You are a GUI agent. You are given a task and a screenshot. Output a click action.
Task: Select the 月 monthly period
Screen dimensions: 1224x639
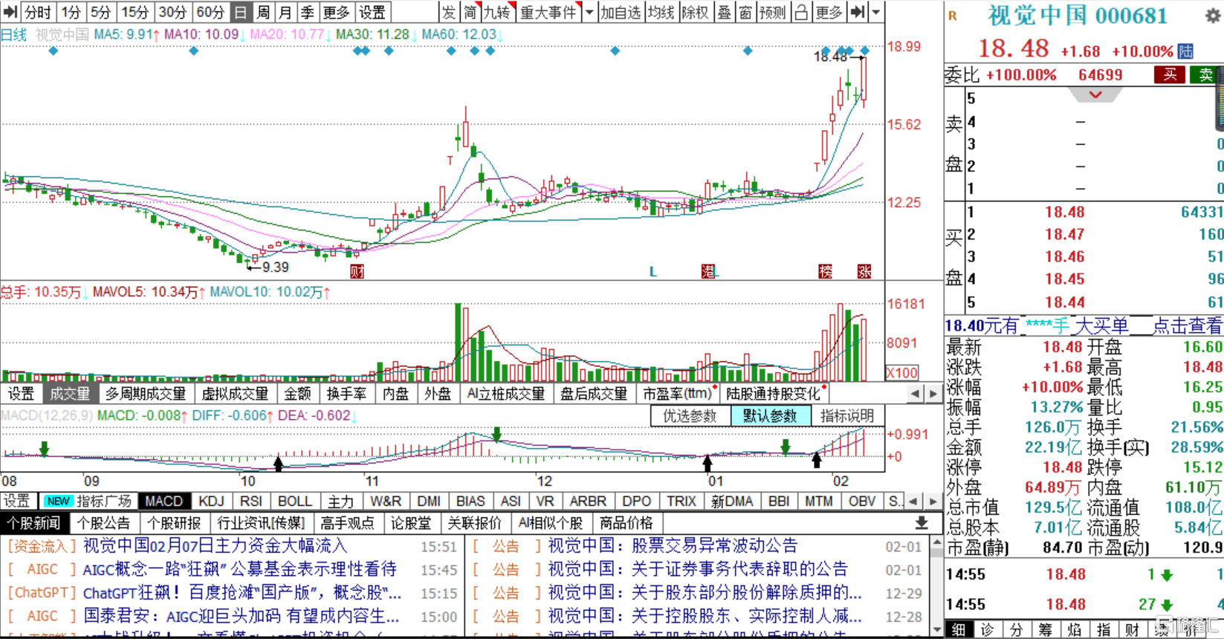[x=285, y=12]
